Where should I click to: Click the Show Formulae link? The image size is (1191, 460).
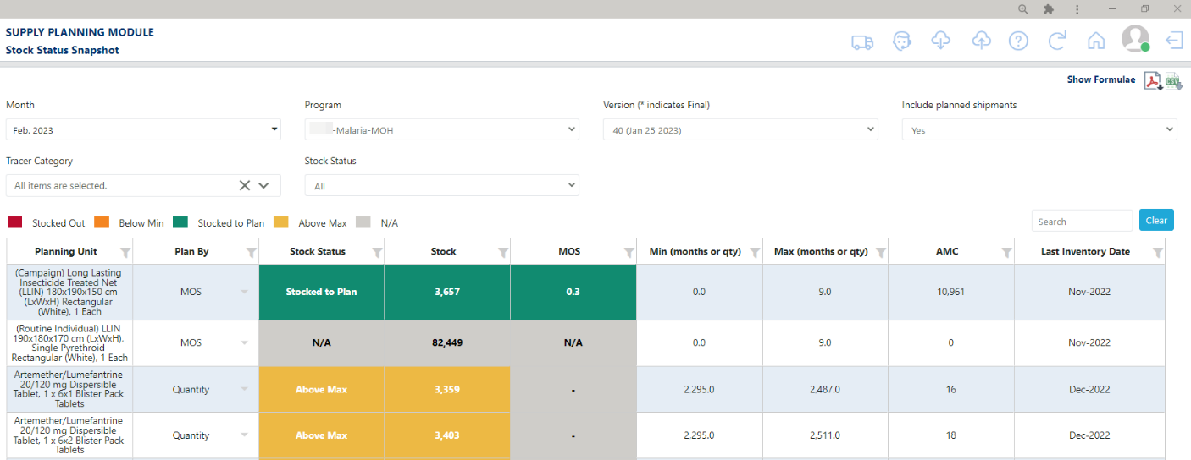tap(1101, 79)
